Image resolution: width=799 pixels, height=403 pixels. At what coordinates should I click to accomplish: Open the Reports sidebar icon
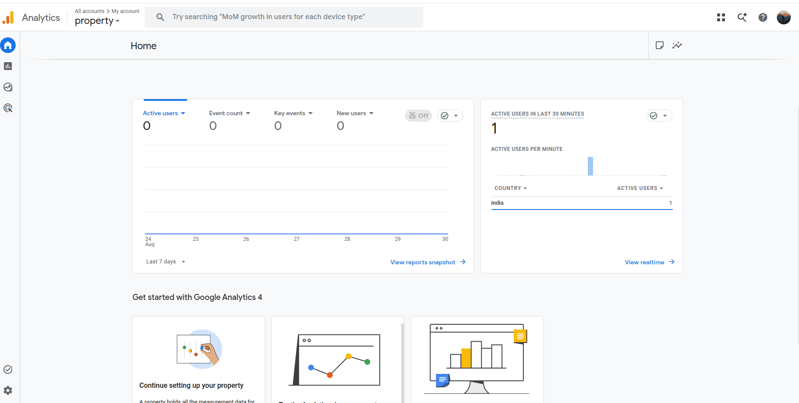[x=8, y=66]
